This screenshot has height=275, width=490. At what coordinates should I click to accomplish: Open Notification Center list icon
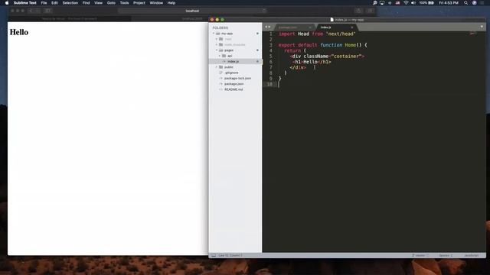(482, 3)
